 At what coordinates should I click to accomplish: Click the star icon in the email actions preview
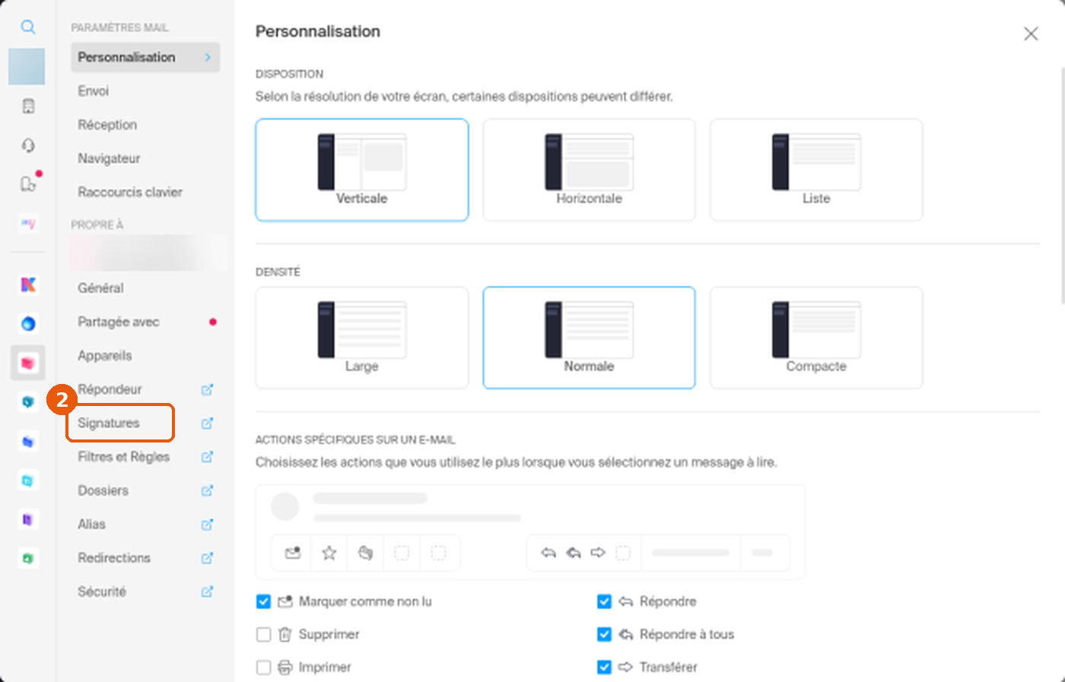[329, 553]
